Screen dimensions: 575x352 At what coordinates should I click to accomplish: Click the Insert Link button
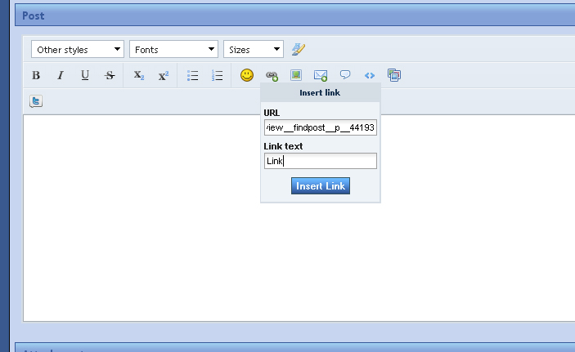(x=321, y=186)
